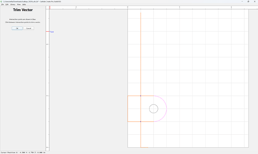The height and width of the screenshot is (154, 258).
Task: Trim the magenta semicircle arc
Action: point(166,109)
